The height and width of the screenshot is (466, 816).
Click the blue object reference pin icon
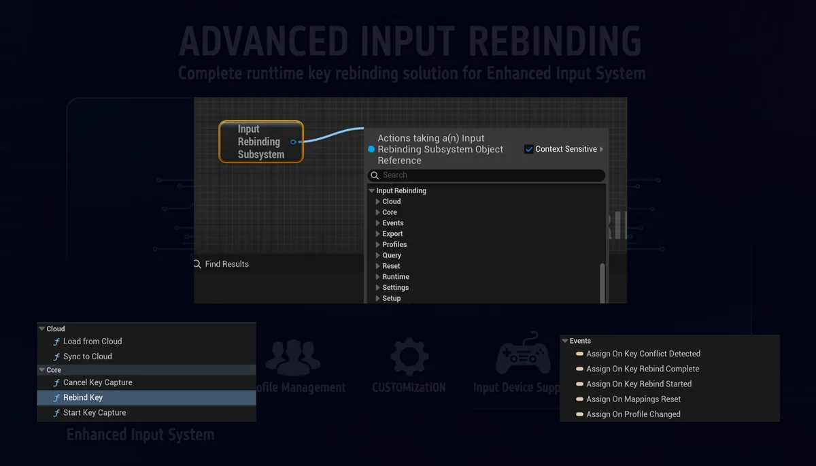371,149
